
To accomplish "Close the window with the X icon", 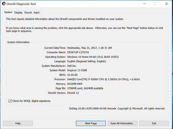I will click(167, 4).
